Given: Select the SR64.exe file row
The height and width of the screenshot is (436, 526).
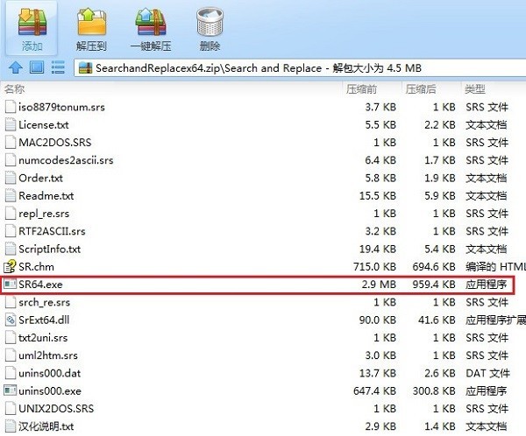Looking at the screenshot, I should pos(257,285).
